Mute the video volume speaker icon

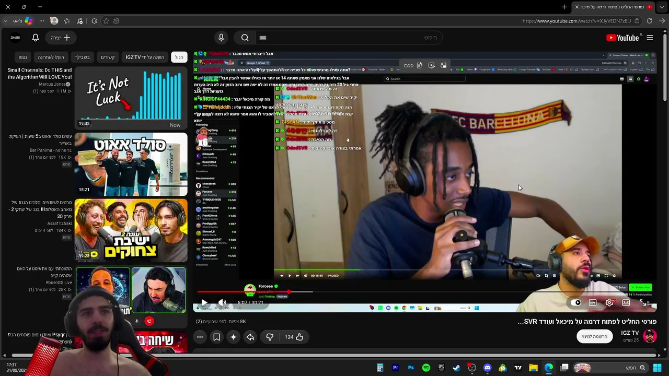point(222,302)
